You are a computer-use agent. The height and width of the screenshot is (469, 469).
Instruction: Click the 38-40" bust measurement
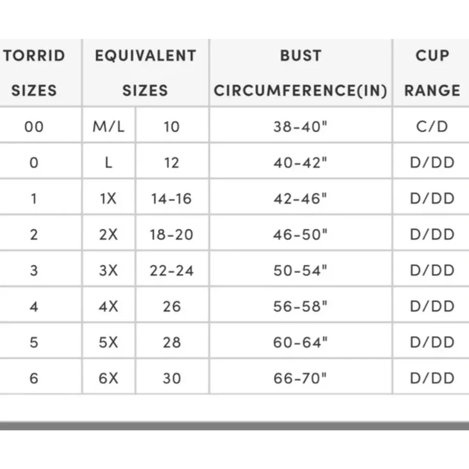(301, 125)
